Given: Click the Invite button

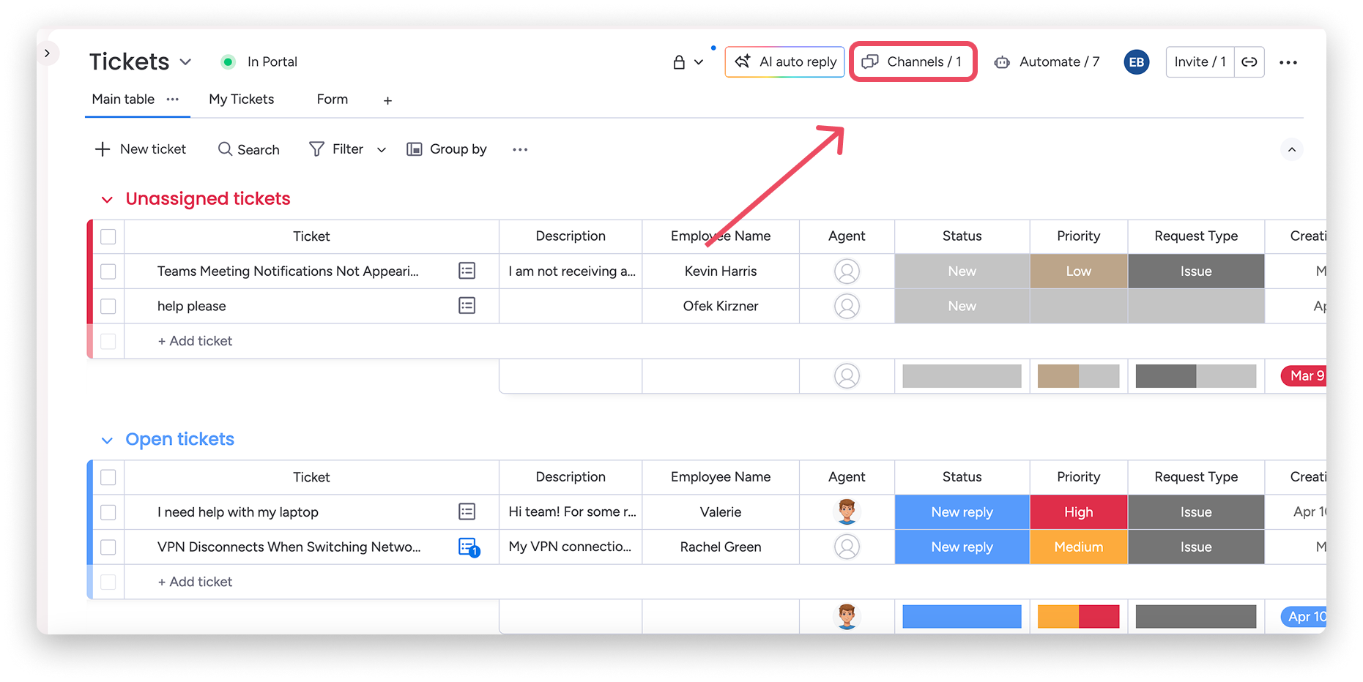Looking at the screenshot, I should pos(1199,61).
